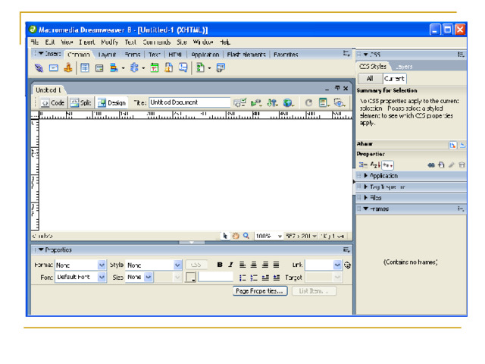Open the Visual Aids icon menu
The image size is (485, 364).
[x=339, y=102]
